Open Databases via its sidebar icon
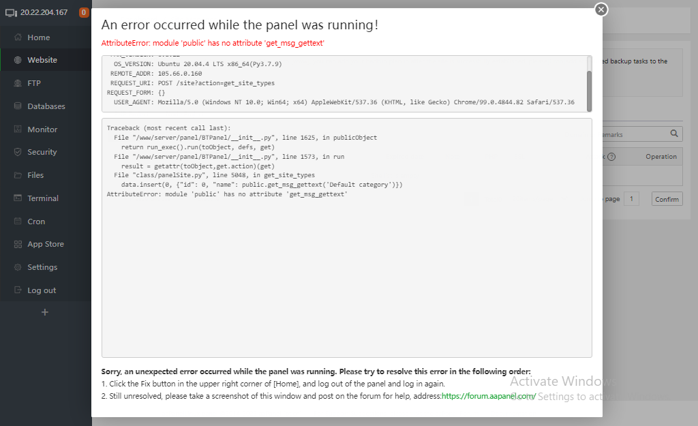Viewport: 698px width, 426px height. pos(18,106)
